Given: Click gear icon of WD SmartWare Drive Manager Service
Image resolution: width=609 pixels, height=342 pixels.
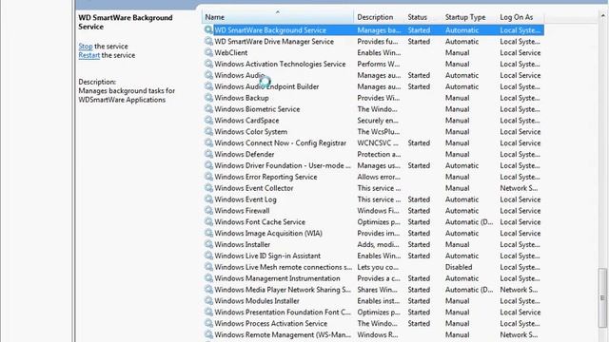Looking at the screenshot, I should (208, 41).
